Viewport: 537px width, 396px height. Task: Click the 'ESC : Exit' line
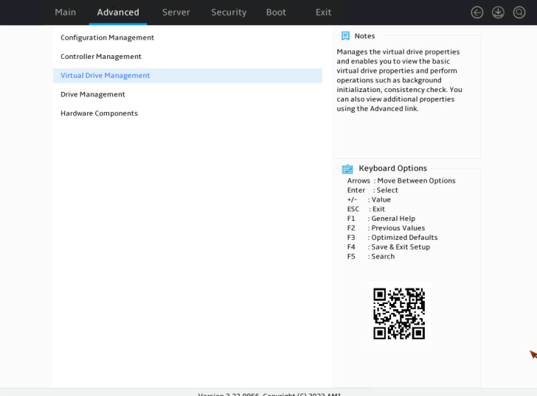click(x=366, y=209)
